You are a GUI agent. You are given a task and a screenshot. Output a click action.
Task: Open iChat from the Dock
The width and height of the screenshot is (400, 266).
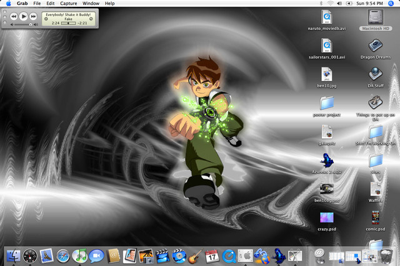(x=96, y=256)
